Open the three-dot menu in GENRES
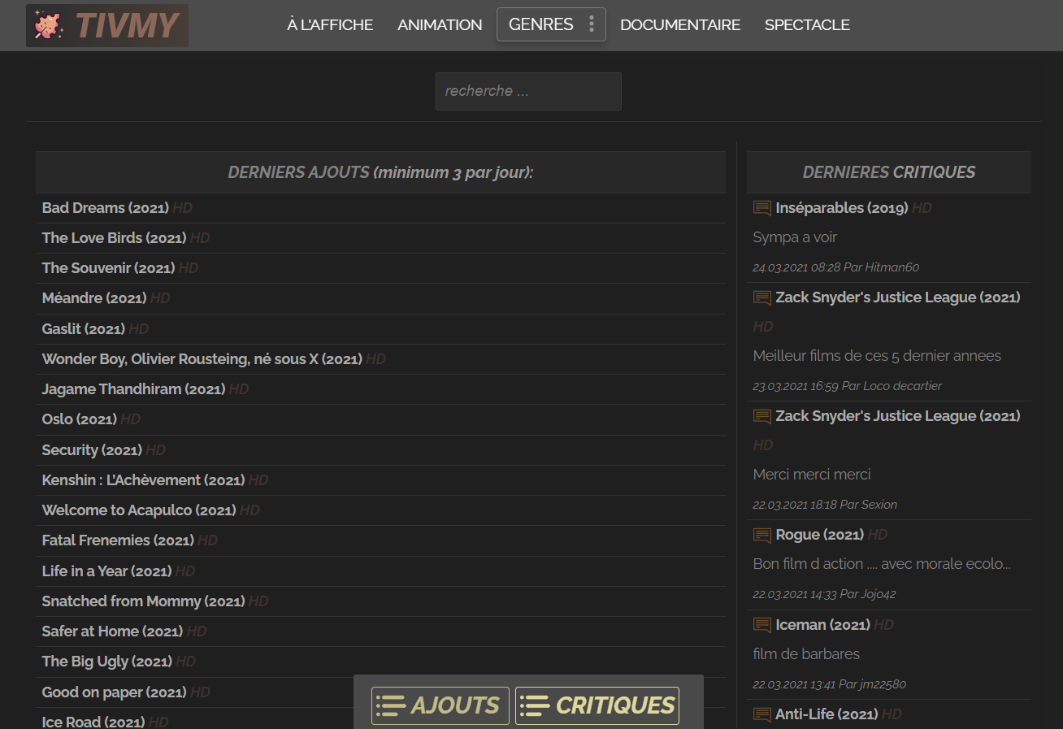Screen dimensions: 1063x729 point(592,24)
